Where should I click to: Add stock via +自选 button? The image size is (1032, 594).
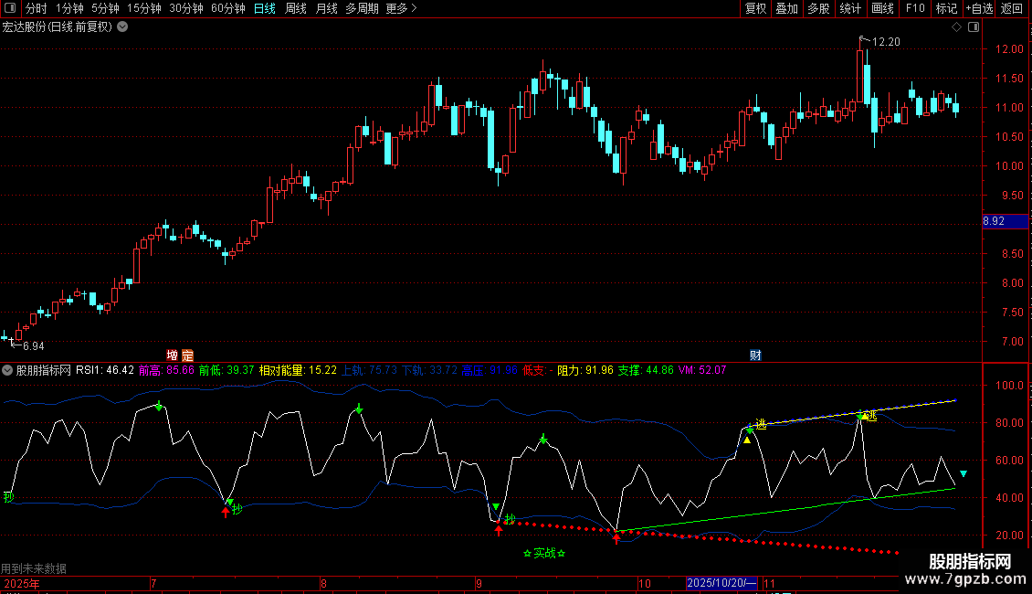click(979, 8)
